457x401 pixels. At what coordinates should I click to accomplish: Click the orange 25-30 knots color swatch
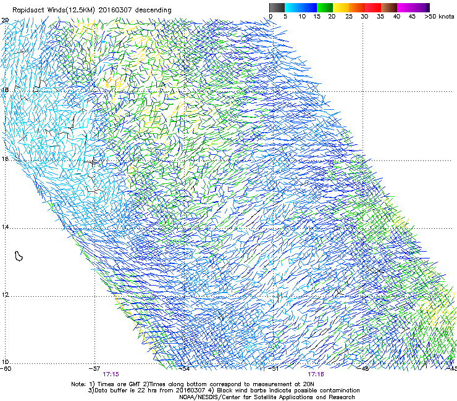tap(357, 7)
